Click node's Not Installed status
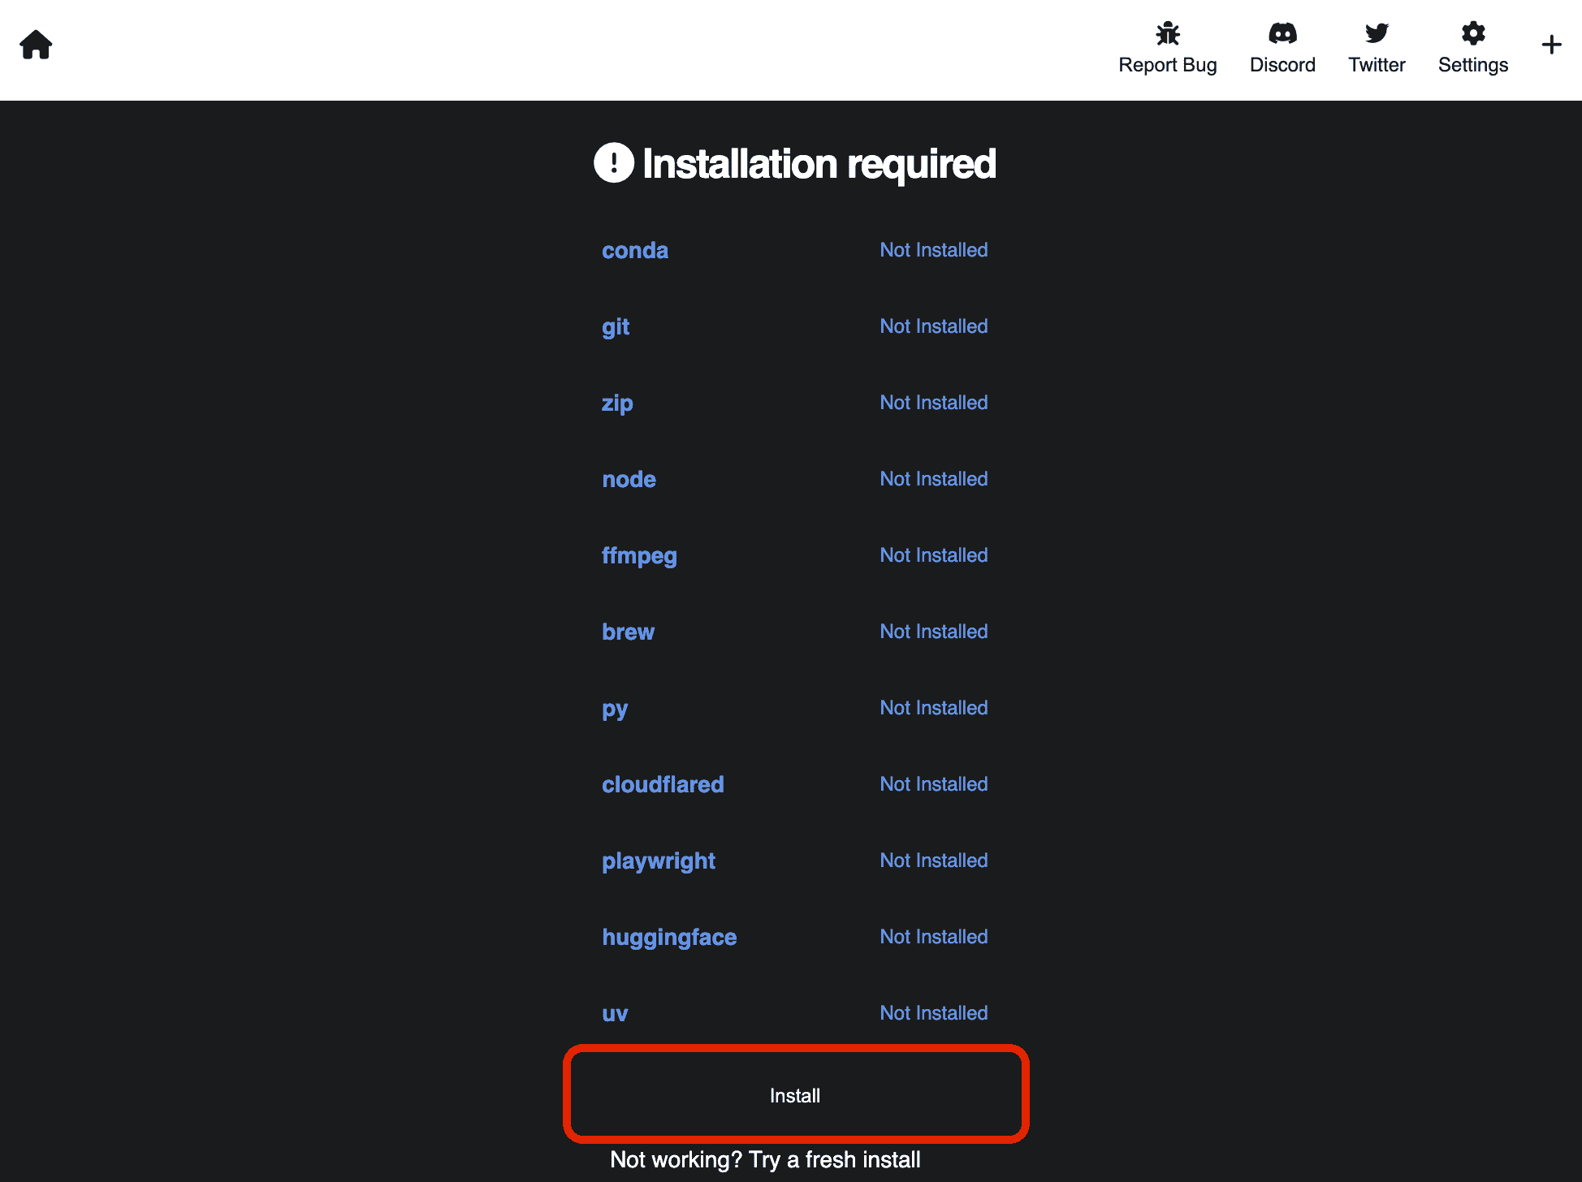The width and height of the screenshot is (1582, 1182). (x=934, y=479)
